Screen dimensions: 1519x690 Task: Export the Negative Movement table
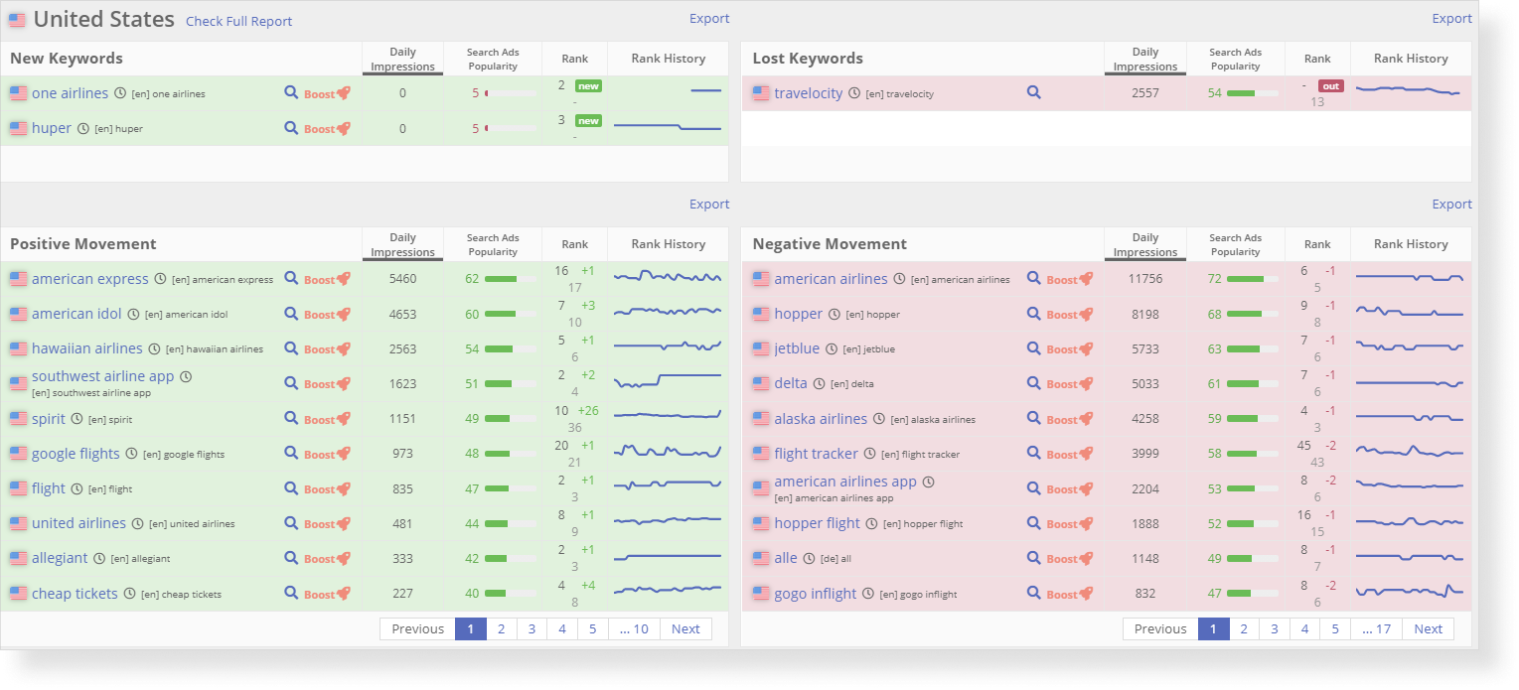(x=1451, y=204)
